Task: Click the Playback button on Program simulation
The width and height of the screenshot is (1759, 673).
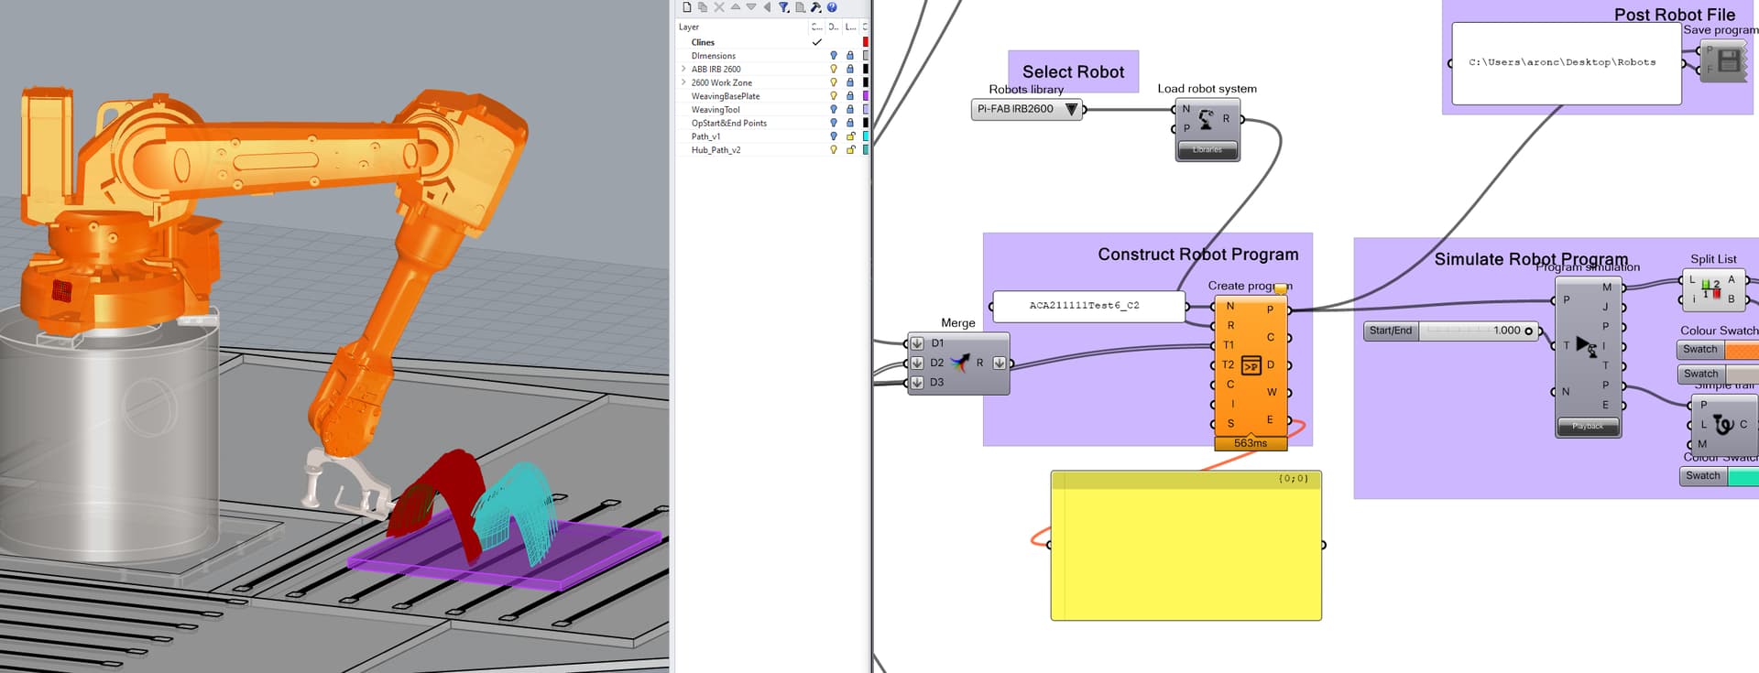Action: click(1588, 427)
